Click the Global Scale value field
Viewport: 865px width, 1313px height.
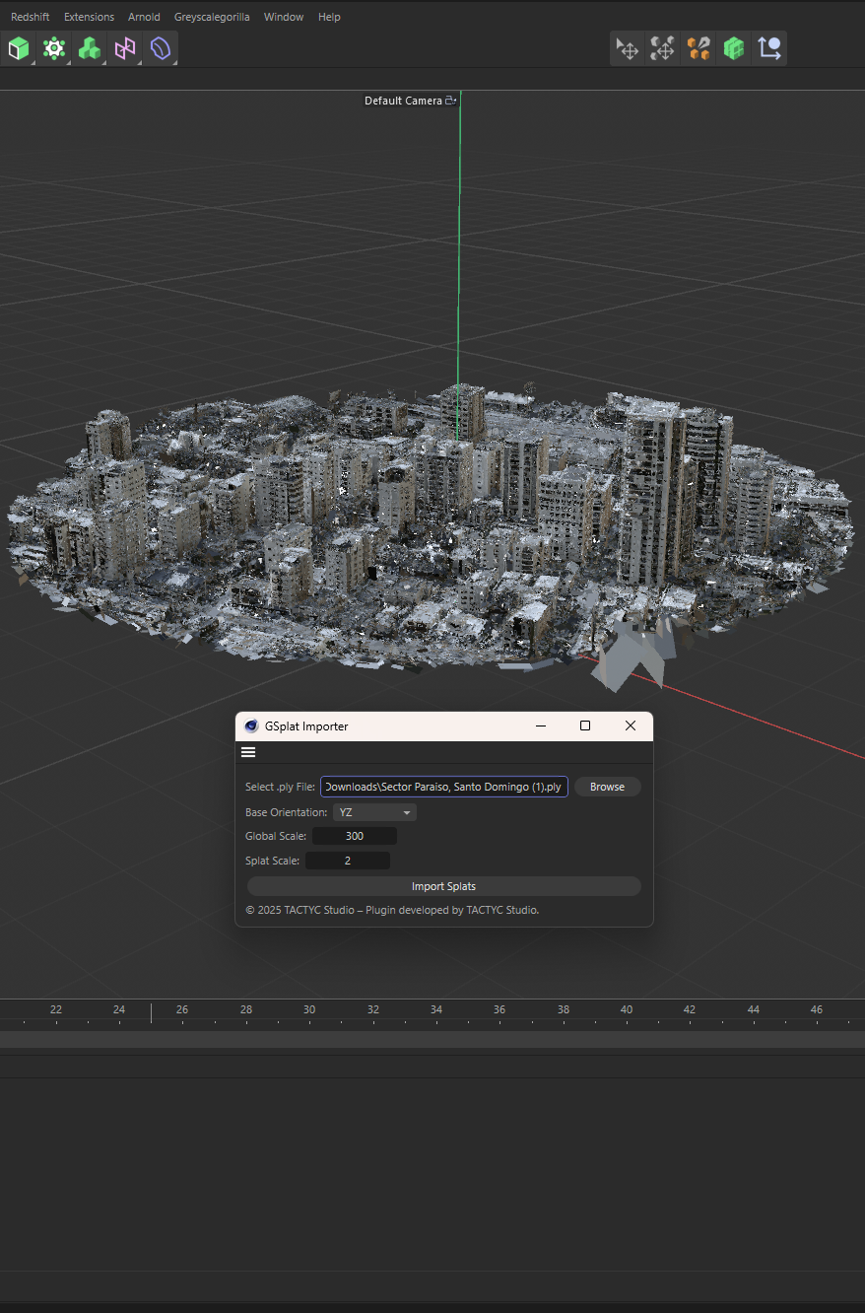tap(355, 836)
